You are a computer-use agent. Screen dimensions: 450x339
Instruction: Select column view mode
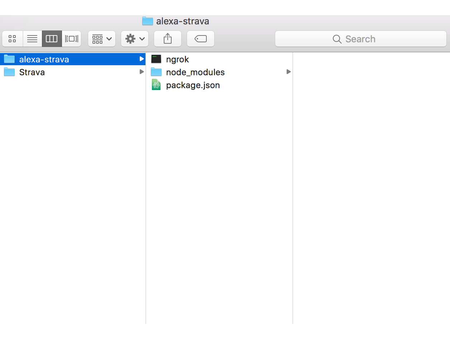pos(52,39)
